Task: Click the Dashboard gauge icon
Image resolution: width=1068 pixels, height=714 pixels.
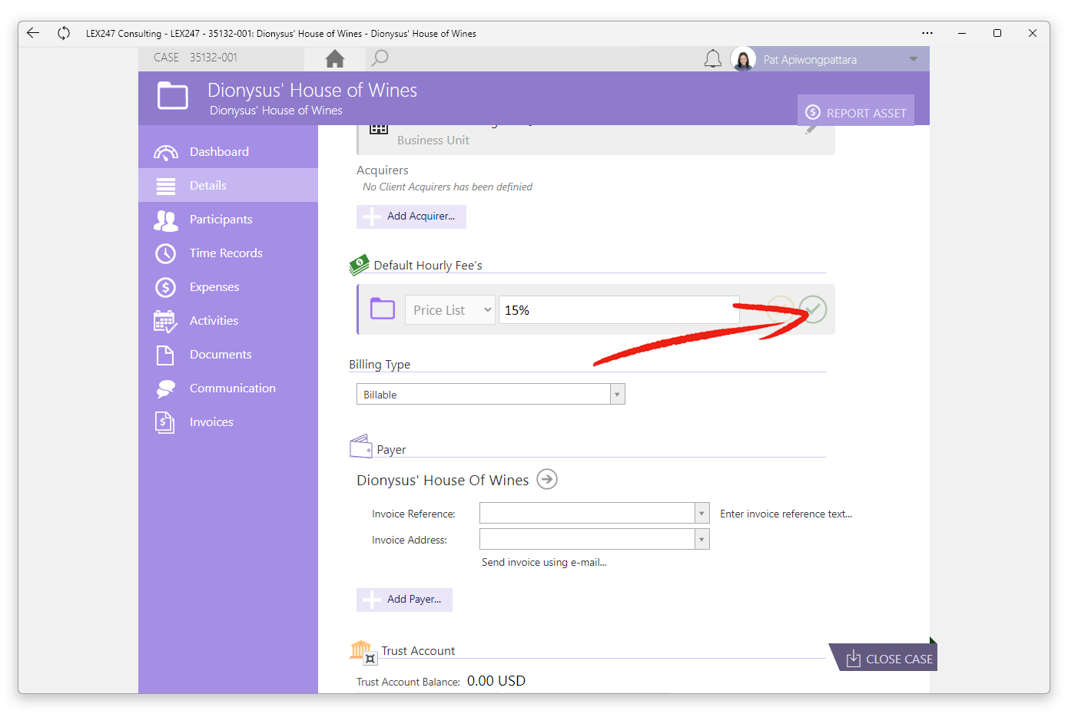Action: tap(166, 152)
